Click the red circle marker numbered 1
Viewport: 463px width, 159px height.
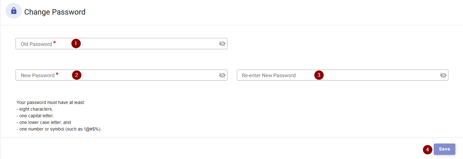(76, 43)
